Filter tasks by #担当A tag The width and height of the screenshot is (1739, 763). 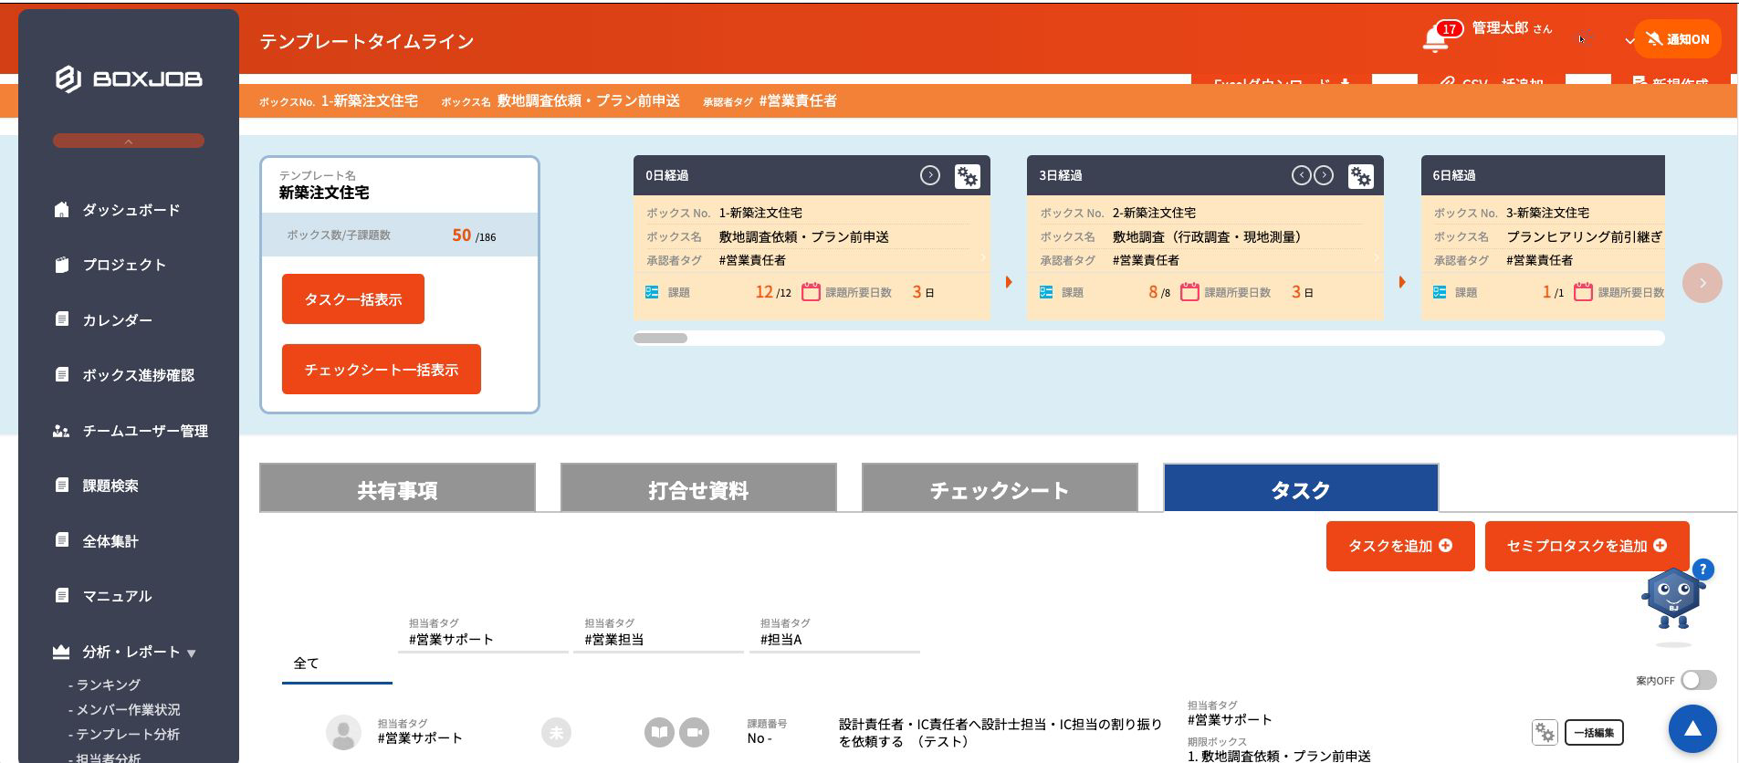(x=834, y=633)
